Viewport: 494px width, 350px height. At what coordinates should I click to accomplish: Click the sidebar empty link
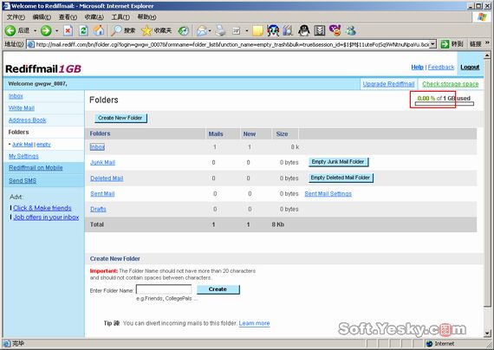click(43, 145)
